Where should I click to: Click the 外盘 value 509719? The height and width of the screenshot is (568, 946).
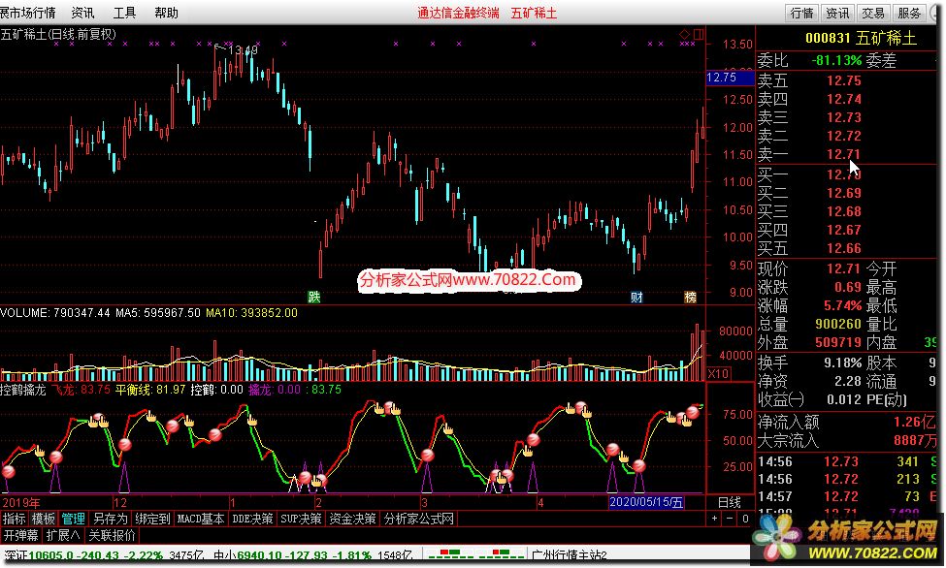coord(838,342)
